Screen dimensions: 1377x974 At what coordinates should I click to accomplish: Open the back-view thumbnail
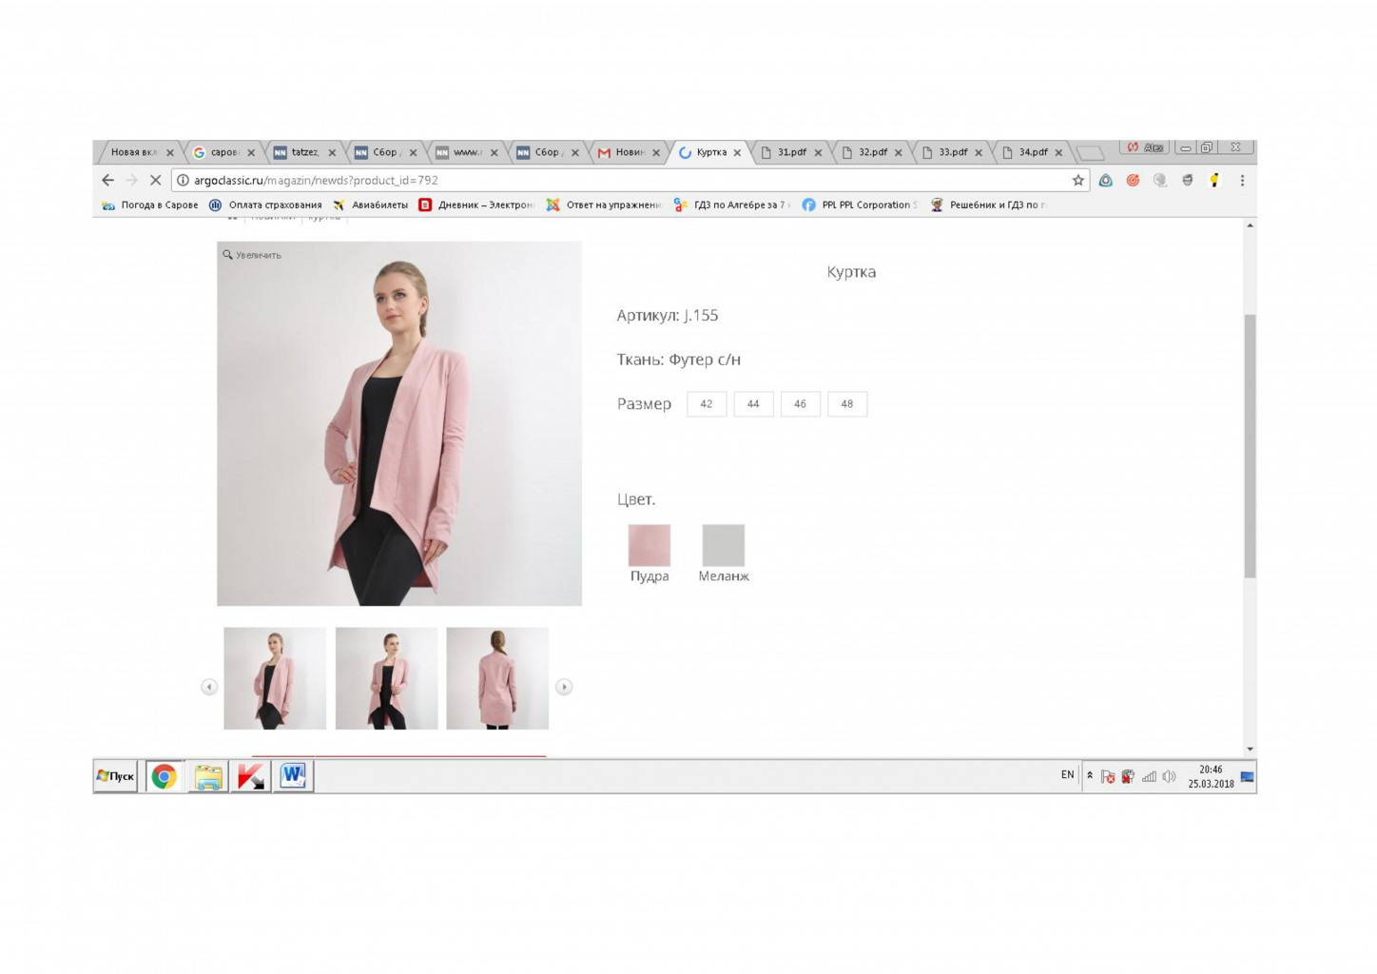tap(497, 678)
